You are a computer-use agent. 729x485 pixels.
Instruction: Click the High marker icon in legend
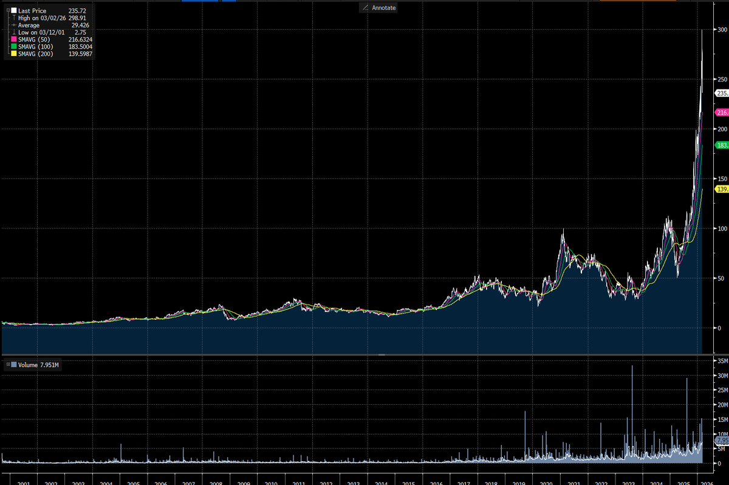click(14, 18)
